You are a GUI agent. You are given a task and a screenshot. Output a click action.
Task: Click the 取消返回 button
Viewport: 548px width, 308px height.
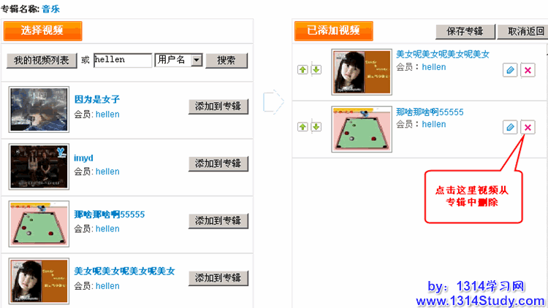click(523, 31)
